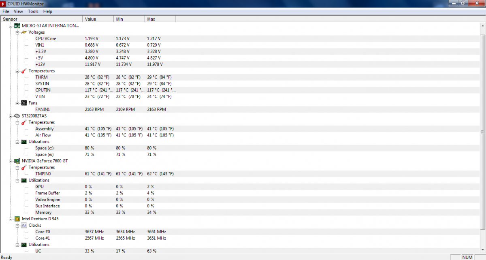This screenshot has width=486, height=260.
Task: Click the Sensor column header
Action: coord(41,19)
